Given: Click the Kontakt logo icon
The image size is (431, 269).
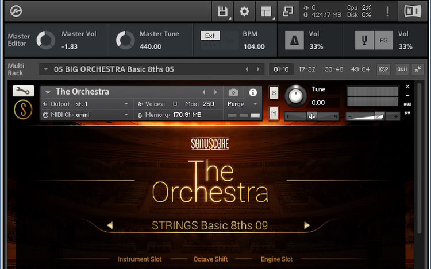Looking at the screenshot, I should (x=16, y=11).
